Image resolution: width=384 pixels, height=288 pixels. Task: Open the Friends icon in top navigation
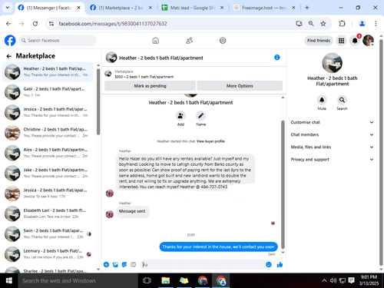pos(189,41)
